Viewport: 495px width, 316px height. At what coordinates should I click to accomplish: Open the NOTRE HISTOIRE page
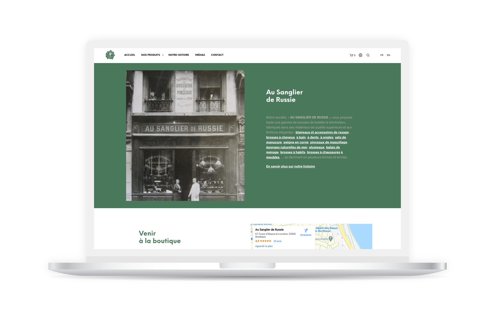click(x=179, y=55)
